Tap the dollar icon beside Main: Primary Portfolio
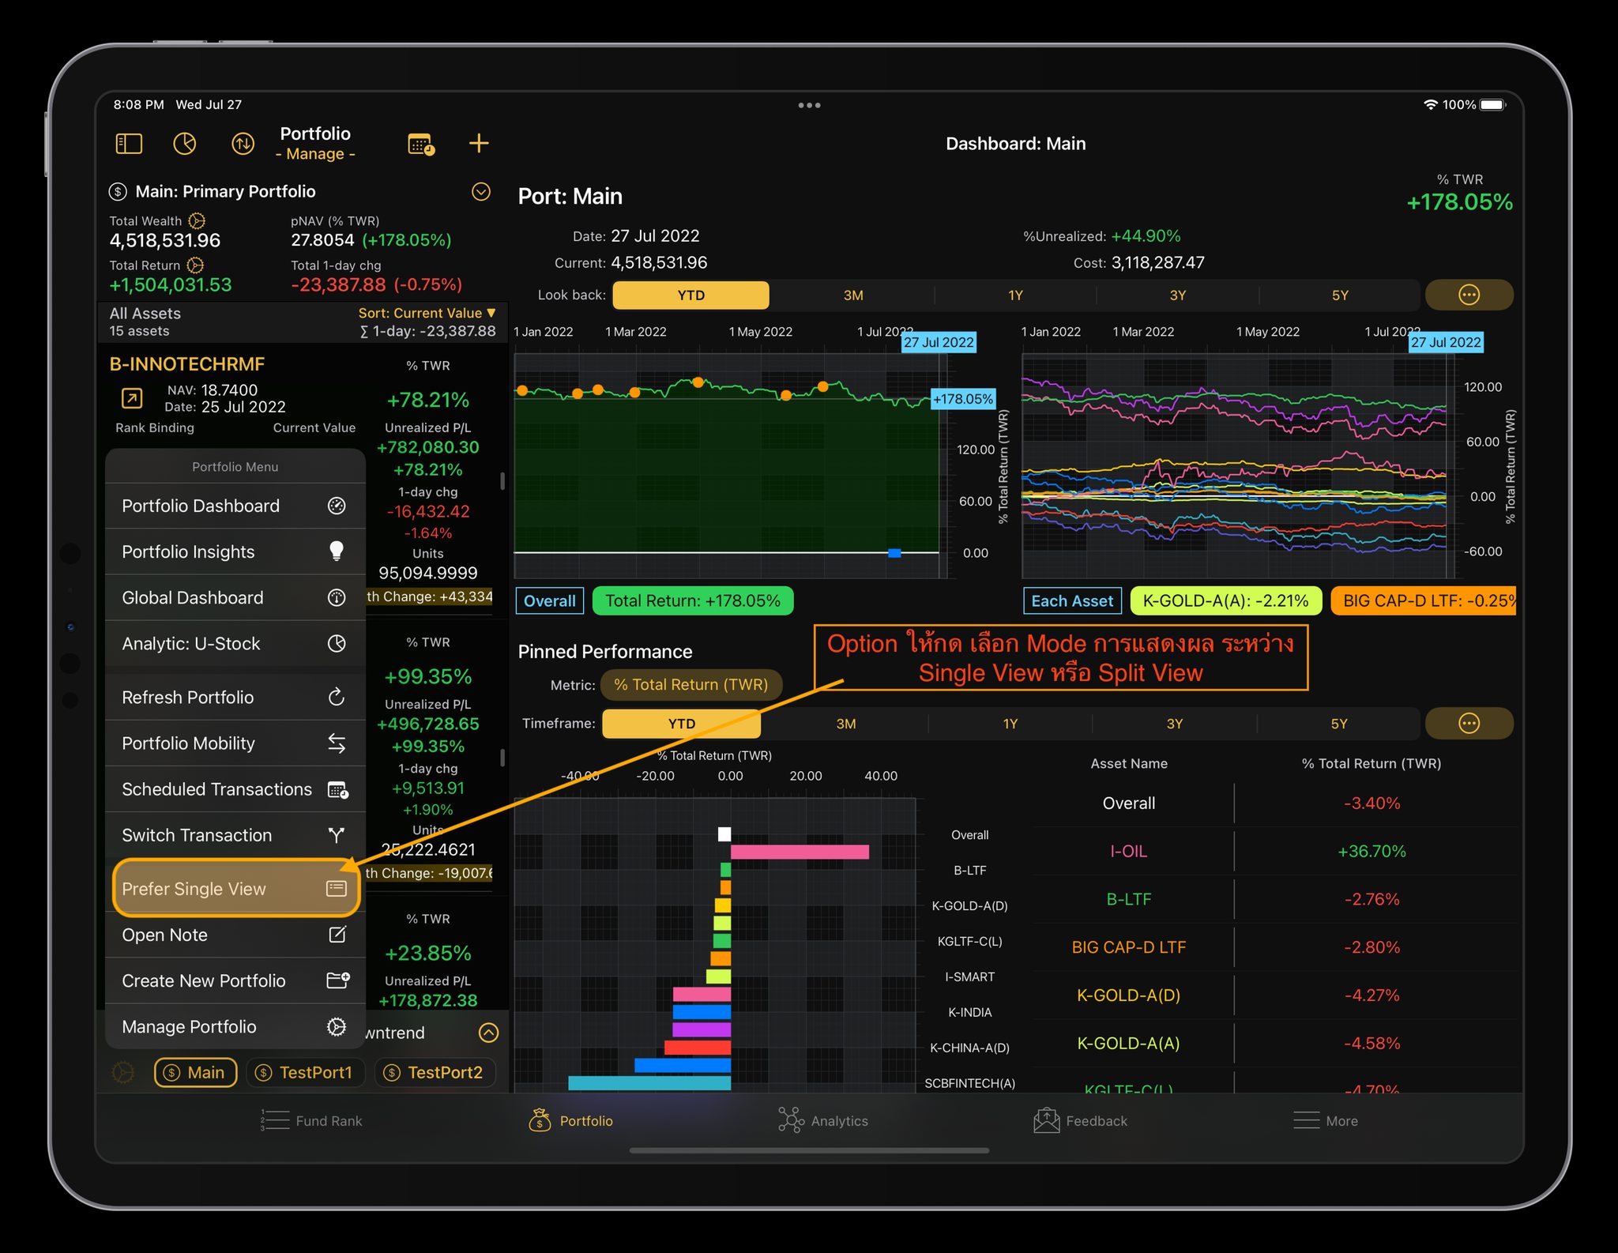Image resolution: width=1618 pixels, height=1253 pixels. click(x=118, y=191)
